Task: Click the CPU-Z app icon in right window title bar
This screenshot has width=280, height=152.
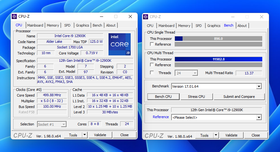Action: [146, 17]
